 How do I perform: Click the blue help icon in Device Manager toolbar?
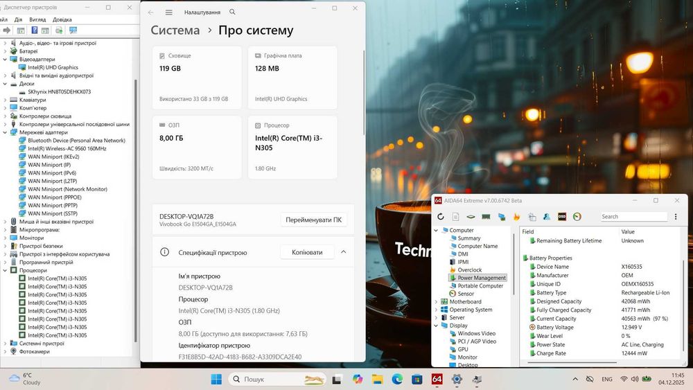pos(35,30)
